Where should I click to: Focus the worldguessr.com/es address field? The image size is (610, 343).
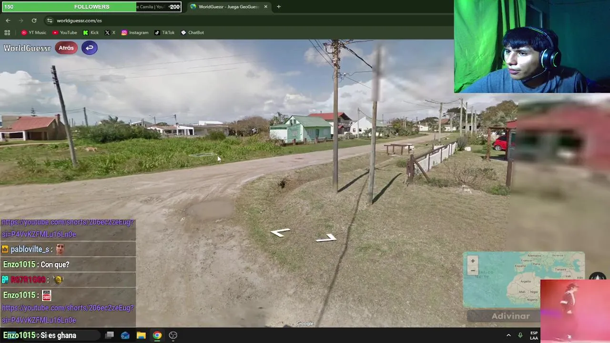[79, 20]
